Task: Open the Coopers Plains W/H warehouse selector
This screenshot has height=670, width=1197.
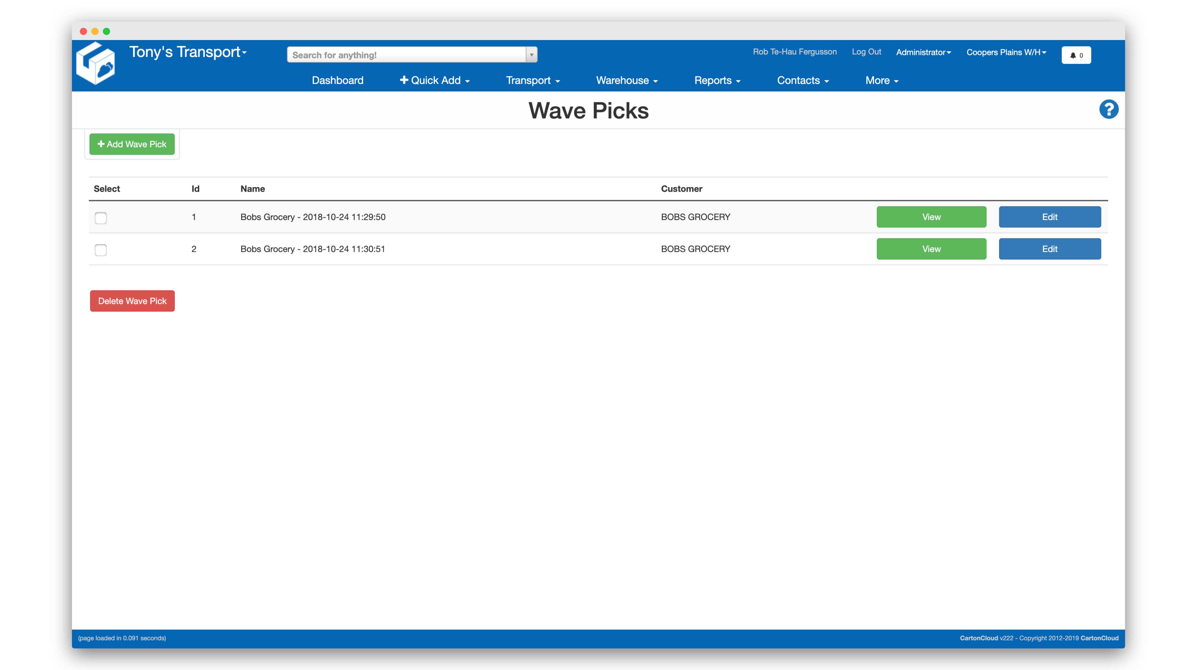Action: click(1006, 52)
